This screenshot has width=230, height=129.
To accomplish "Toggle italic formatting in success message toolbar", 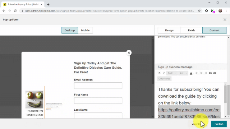I will 164,73.
